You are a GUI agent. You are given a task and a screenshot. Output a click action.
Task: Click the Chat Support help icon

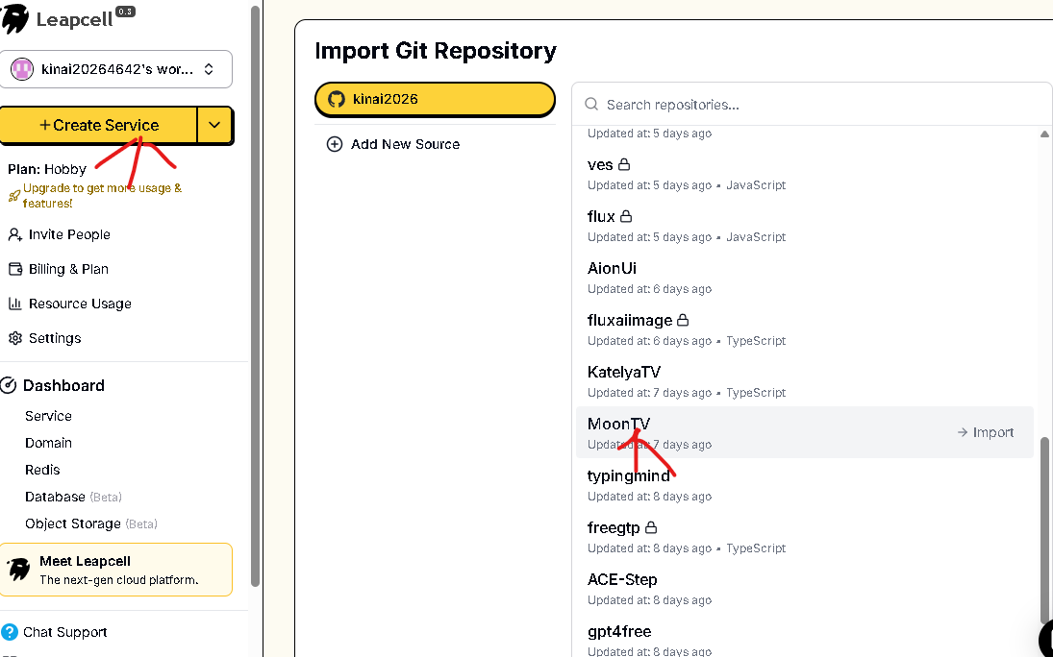click(x=10, y=632)
